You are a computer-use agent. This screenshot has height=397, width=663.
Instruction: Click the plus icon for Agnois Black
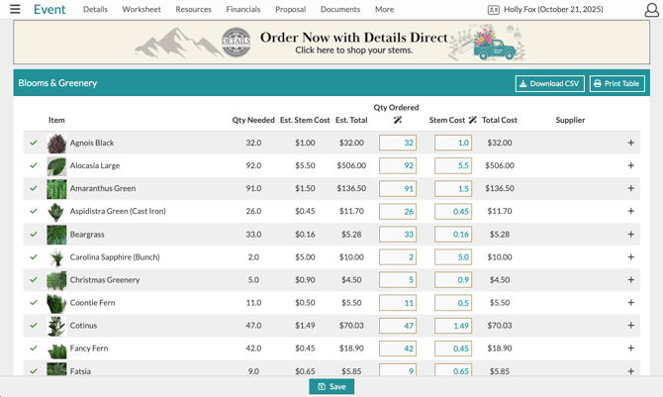(630, 143)
